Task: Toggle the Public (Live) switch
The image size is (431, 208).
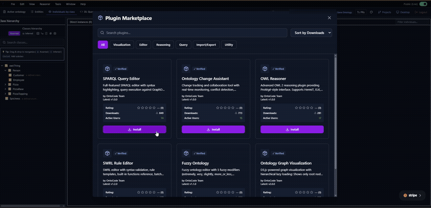Action: (x=423, y=4)
